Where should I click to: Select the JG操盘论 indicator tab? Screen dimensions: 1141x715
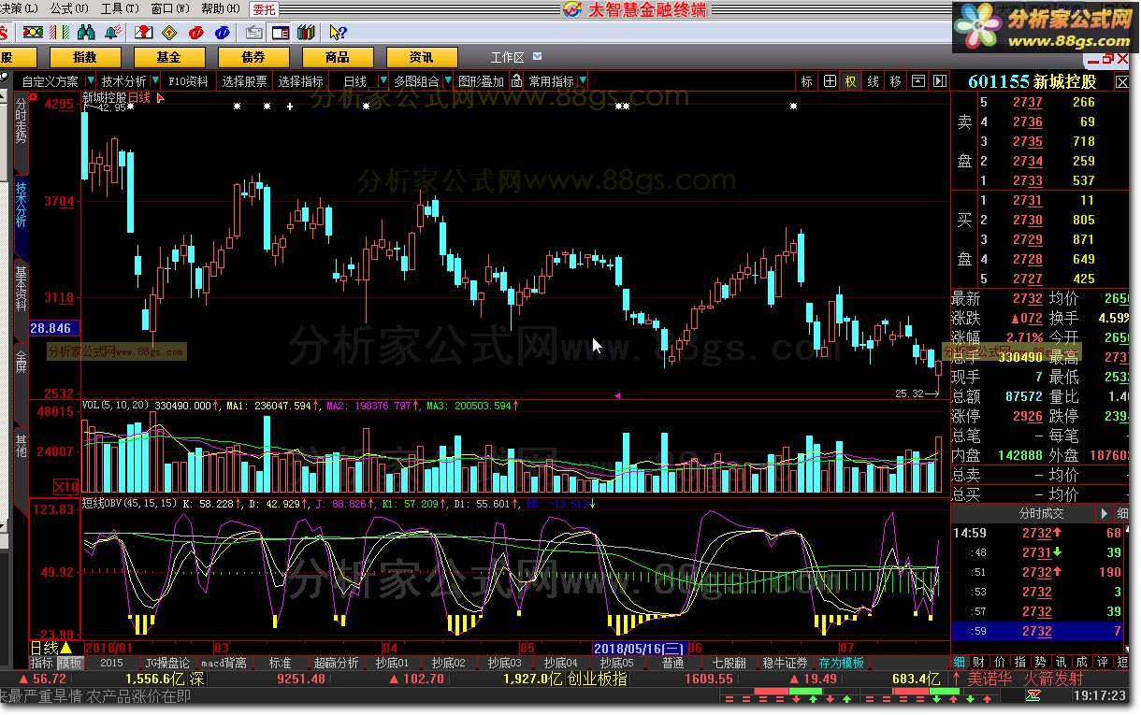(x=167, y=663)
